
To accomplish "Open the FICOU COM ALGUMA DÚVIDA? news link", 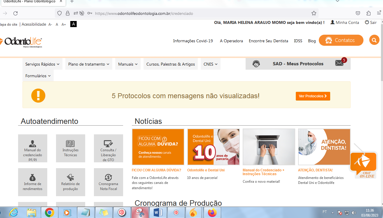I will click(156, 170).
